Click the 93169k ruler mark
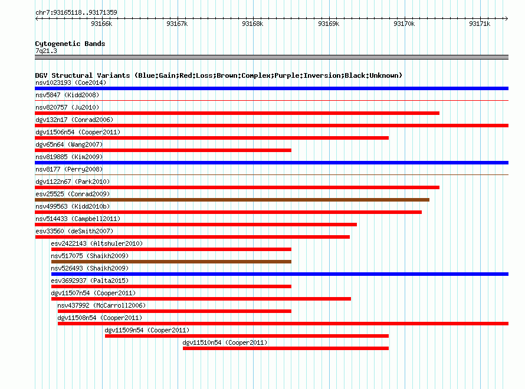Screen dimensions: 525x389 pyautogui.click(x=329, y=24)
